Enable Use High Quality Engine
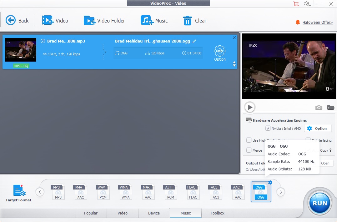337x222 pixels. tap(249, 140)
